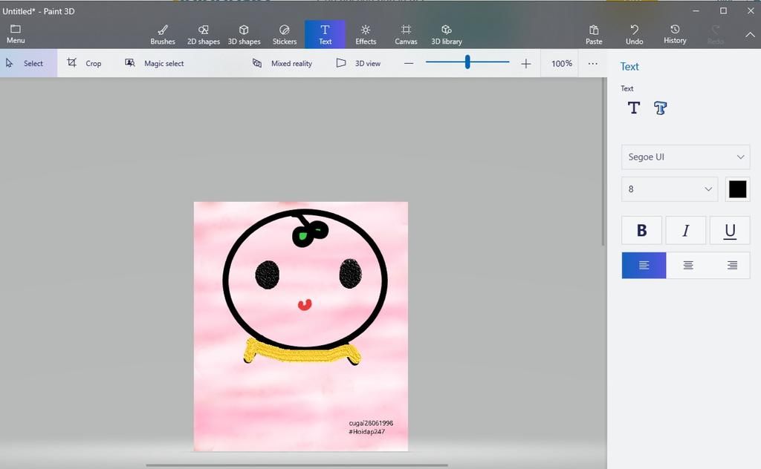
Task: Undo the last action
Action: coord(635,35)
